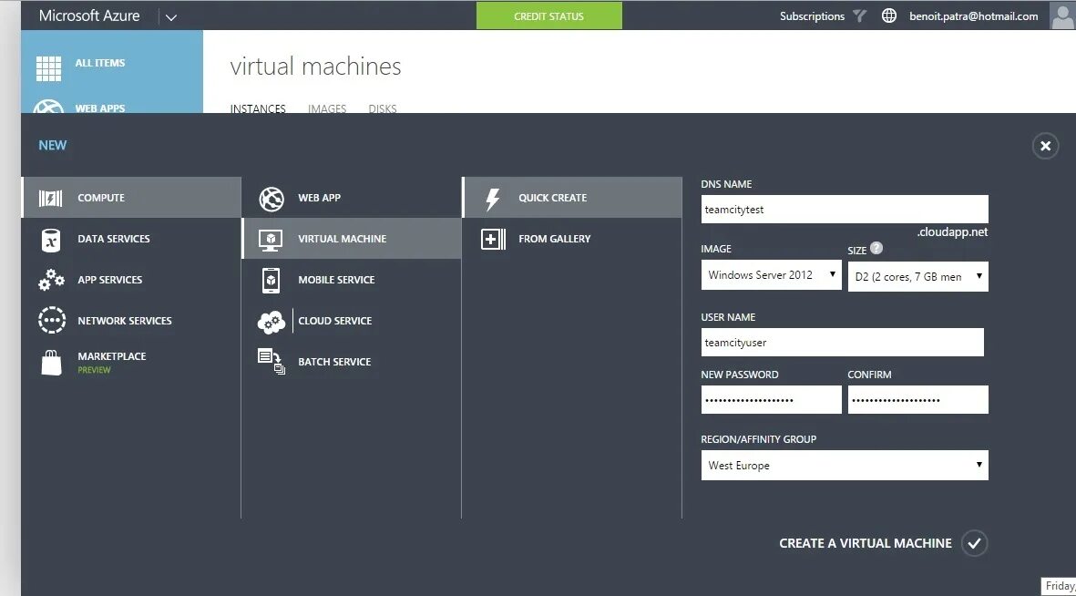Click the Compute category icon
This screenshot has height=596, width=1076.
click(51, 199)
